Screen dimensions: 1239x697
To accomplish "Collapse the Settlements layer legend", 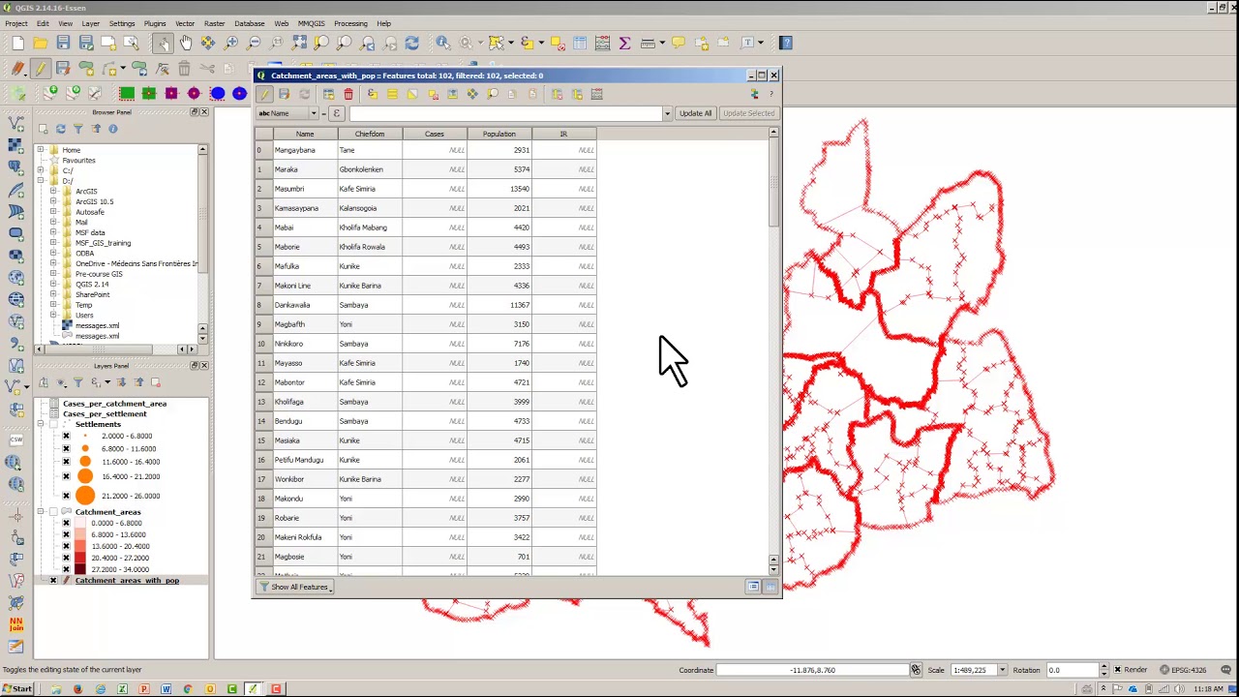I will click(x=41, y=425).
